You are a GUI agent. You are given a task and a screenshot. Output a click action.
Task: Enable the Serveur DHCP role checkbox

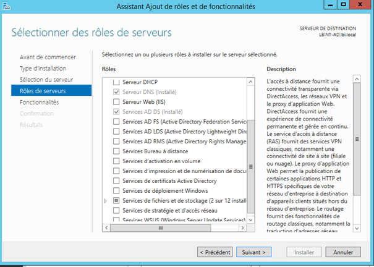[117, 81]
